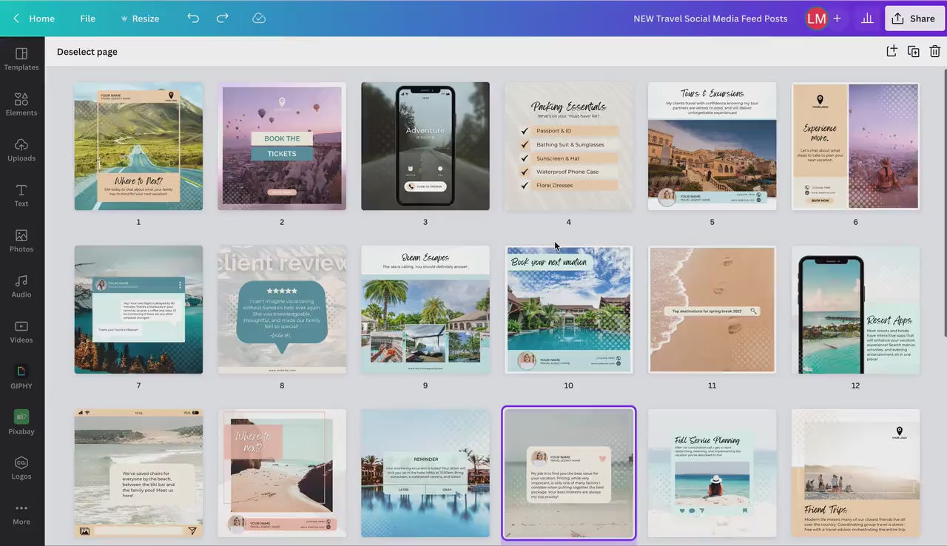Click the Undo arrow icon
The width and height of the screenshot is (947, 546).
point(193,18)
